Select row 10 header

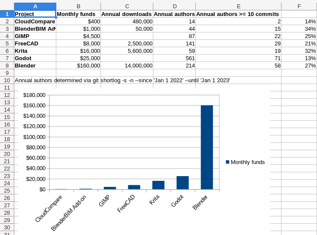coord(7,80)
